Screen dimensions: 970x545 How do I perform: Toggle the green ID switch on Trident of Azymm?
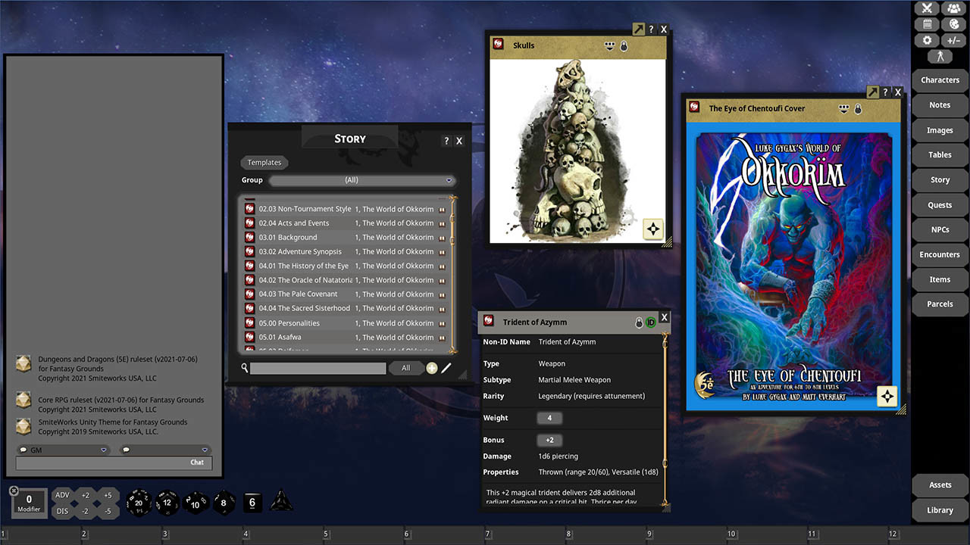pos(650,322)
